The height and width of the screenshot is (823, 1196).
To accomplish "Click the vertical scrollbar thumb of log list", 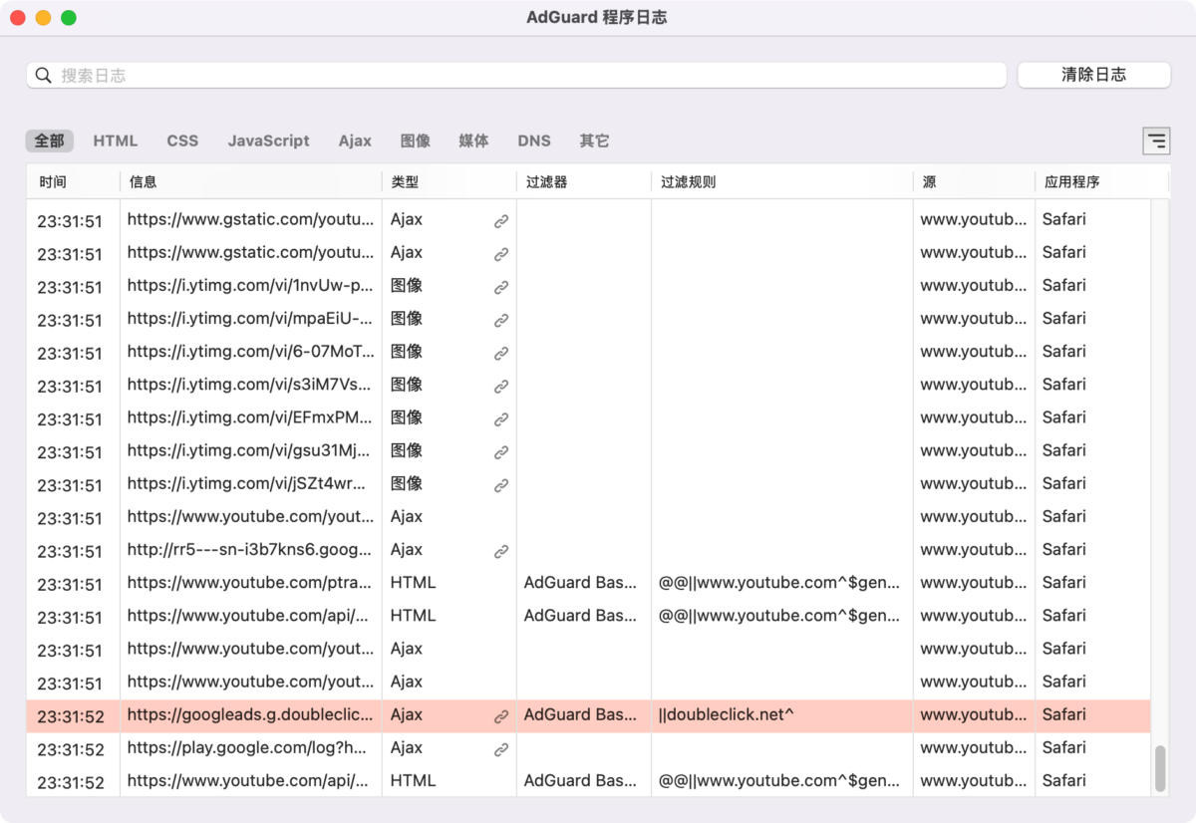I will [x=1160, y=768].
